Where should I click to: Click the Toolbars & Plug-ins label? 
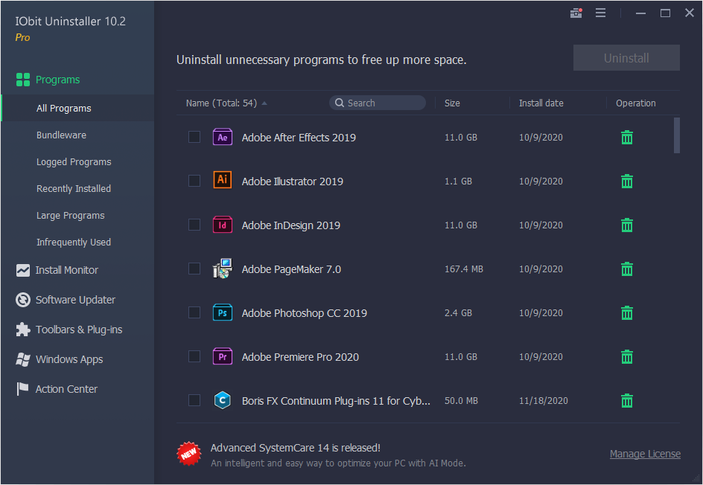click(79, 330)
